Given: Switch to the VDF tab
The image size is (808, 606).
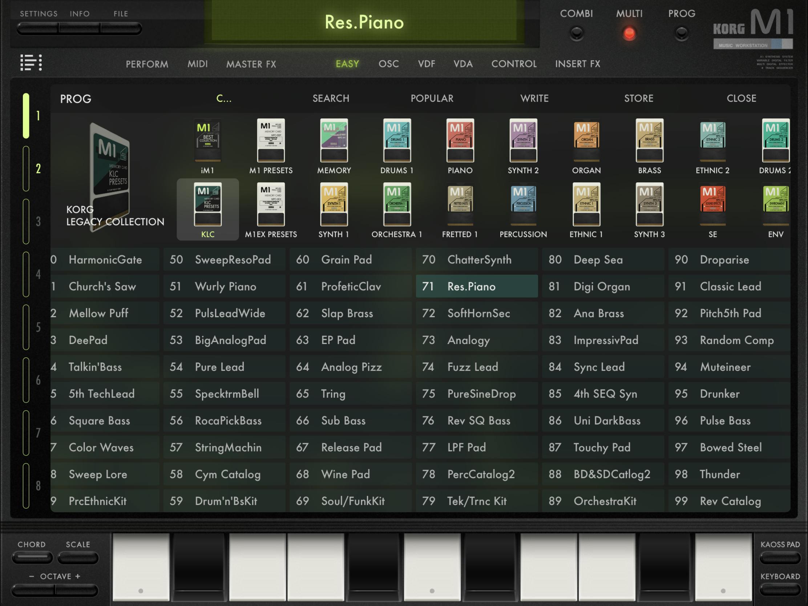Looking at the screenshot, I should coord(426,64).
